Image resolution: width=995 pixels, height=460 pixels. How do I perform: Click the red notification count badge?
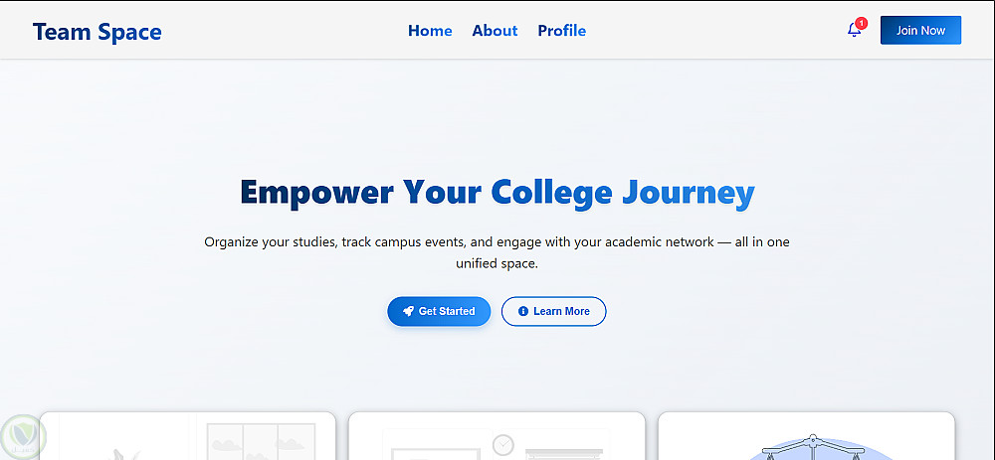861,23
